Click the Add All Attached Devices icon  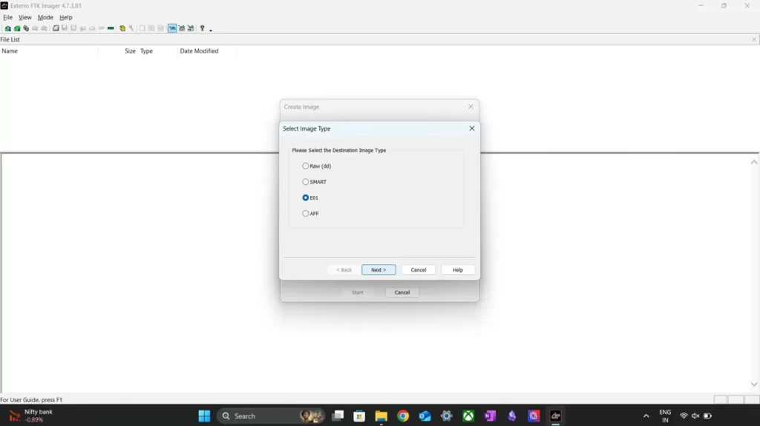click(x=16, y=28)
